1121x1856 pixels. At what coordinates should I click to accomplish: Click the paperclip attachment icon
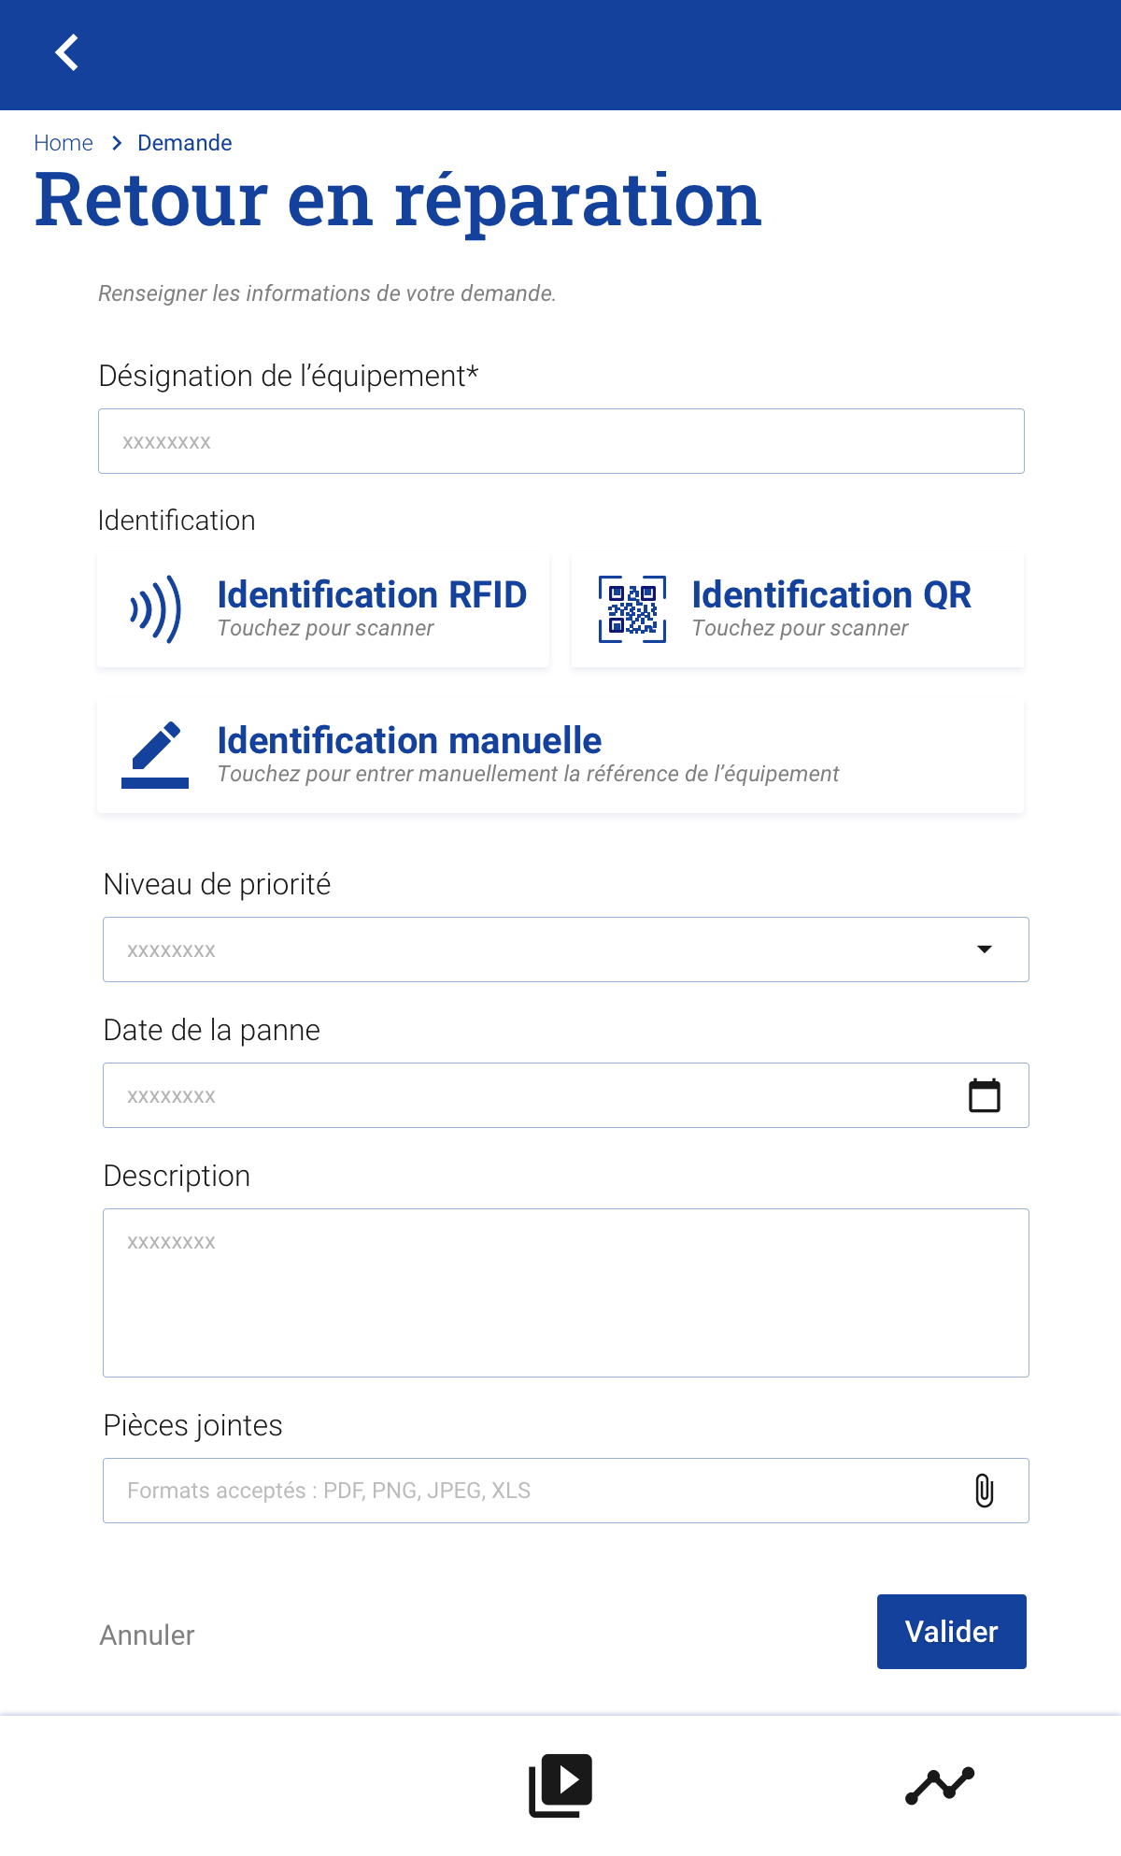[x=984, y=1491]
